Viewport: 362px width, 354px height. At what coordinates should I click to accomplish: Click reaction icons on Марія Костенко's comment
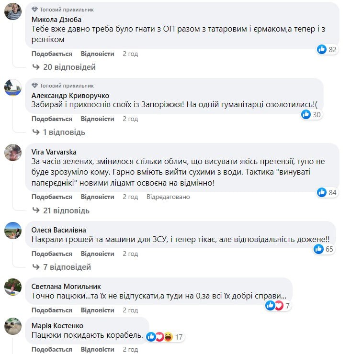point(159,337)
